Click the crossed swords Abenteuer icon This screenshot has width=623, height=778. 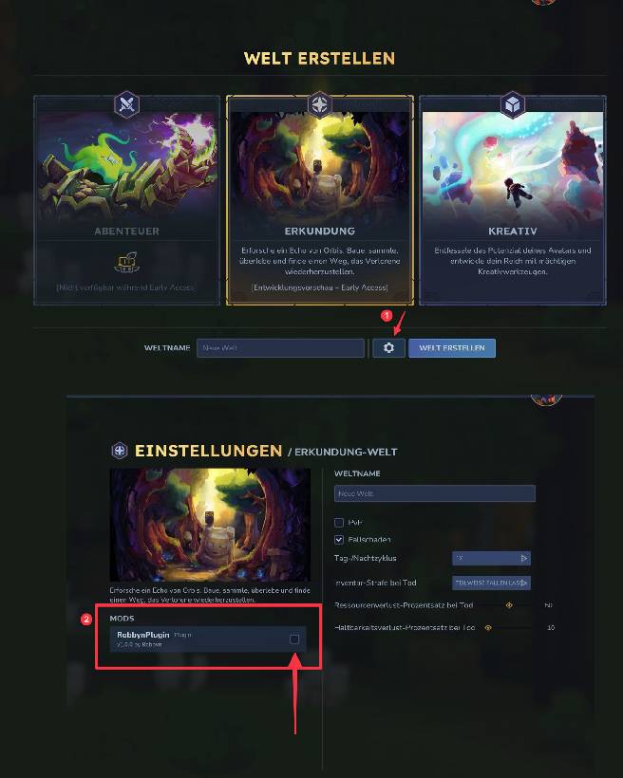pos(126,104)
